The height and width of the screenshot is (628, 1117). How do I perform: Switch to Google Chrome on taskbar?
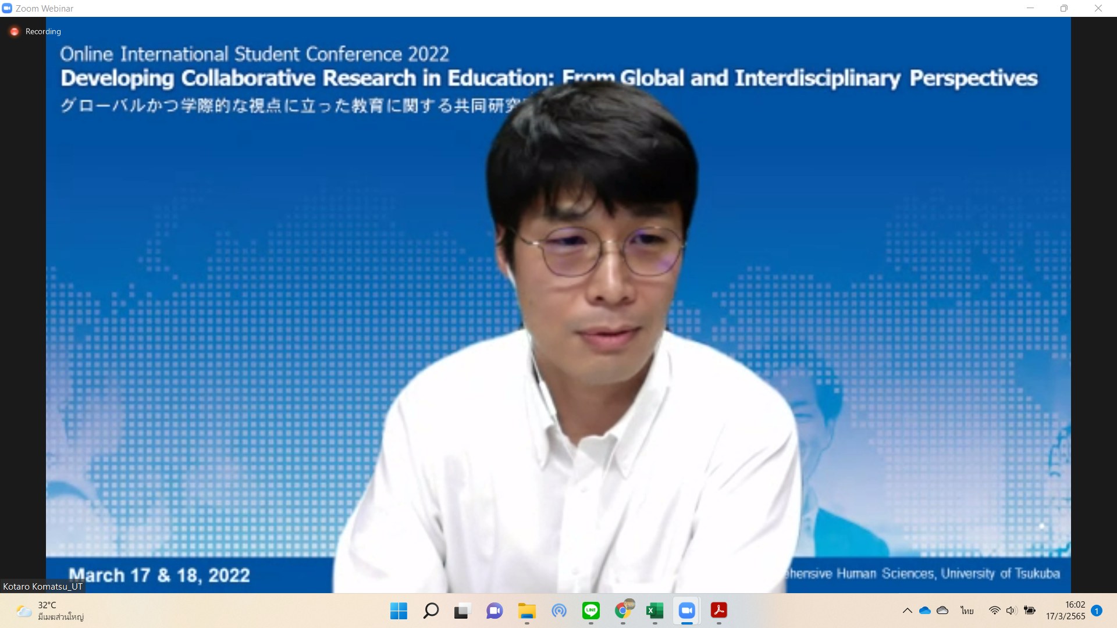623,611
